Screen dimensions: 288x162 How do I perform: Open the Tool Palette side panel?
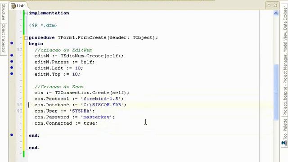click(x=285, y=129)
